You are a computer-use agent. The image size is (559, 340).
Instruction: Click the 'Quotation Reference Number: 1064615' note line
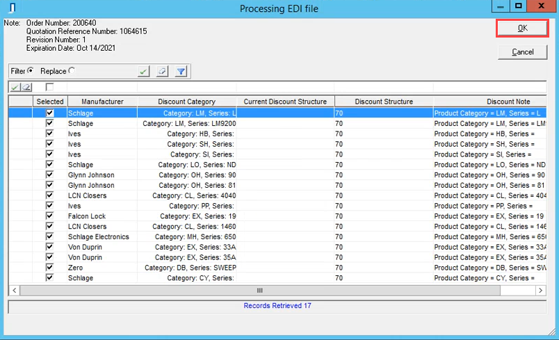point(87,31)
